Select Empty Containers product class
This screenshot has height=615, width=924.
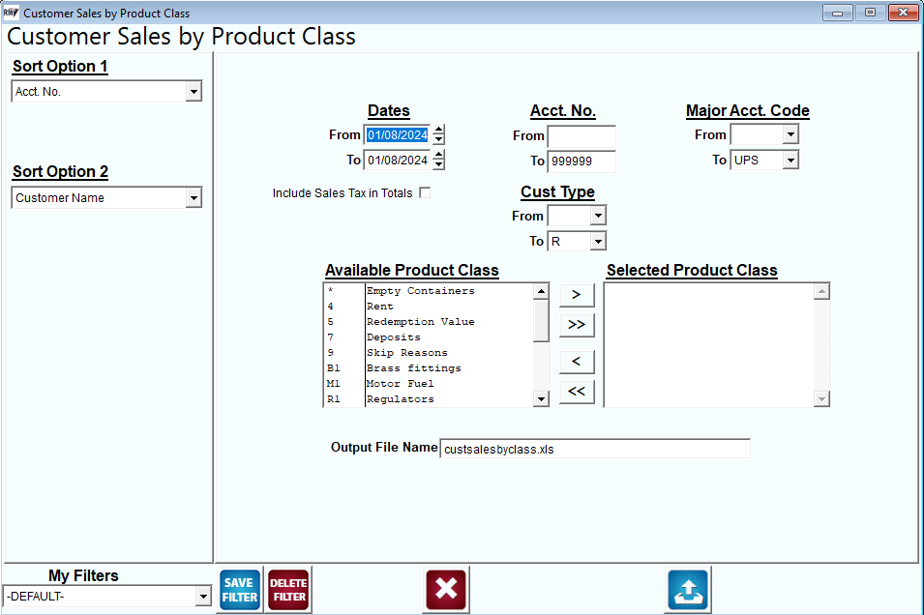point(429,291)
